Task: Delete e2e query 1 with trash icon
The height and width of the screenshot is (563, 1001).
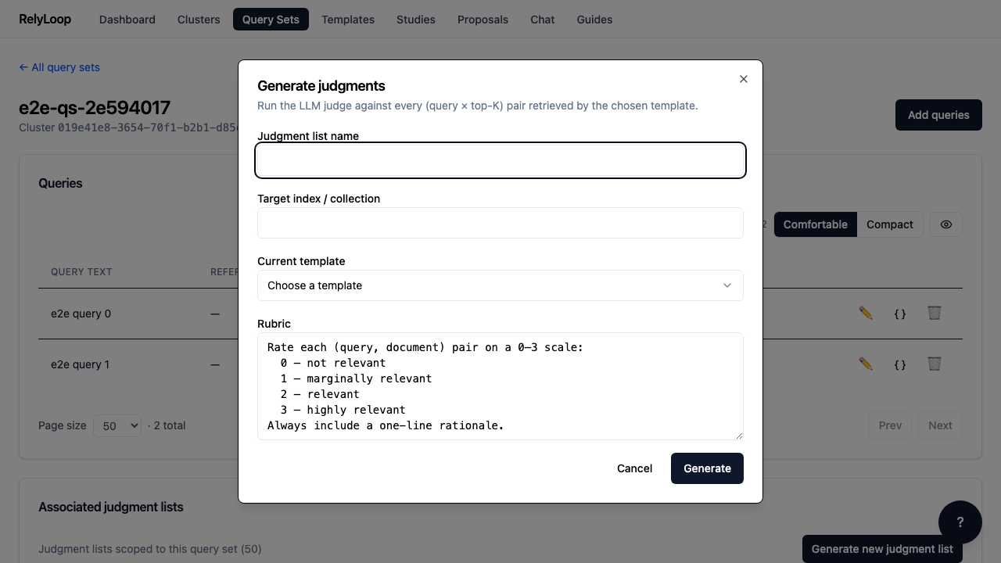Action: pyautogui.click(x=935, y=364)
